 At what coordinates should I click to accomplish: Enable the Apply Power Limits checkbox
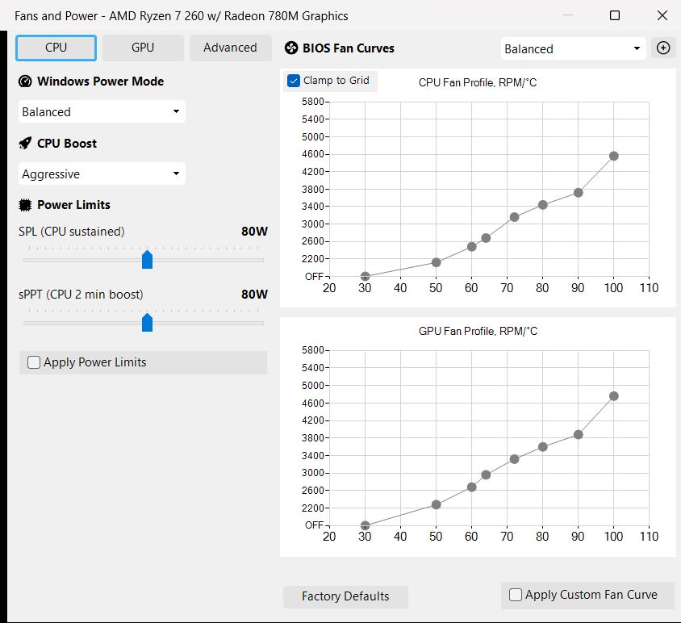click(x=34, y=362)
